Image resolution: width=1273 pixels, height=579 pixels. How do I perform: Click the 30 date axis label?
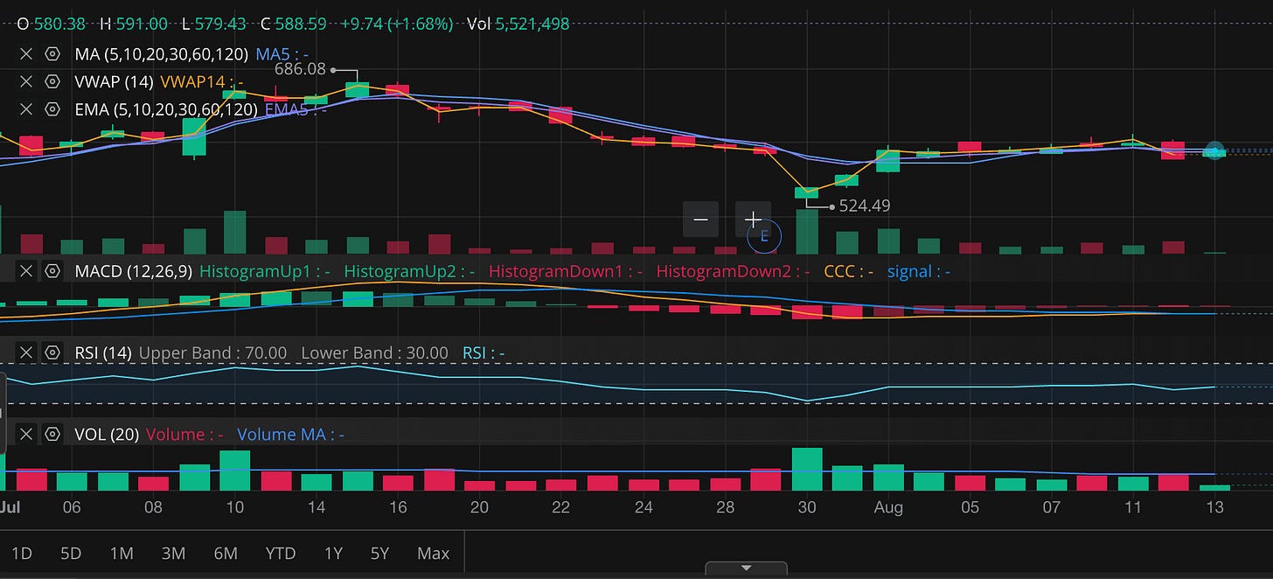click(x=807, y=506)
